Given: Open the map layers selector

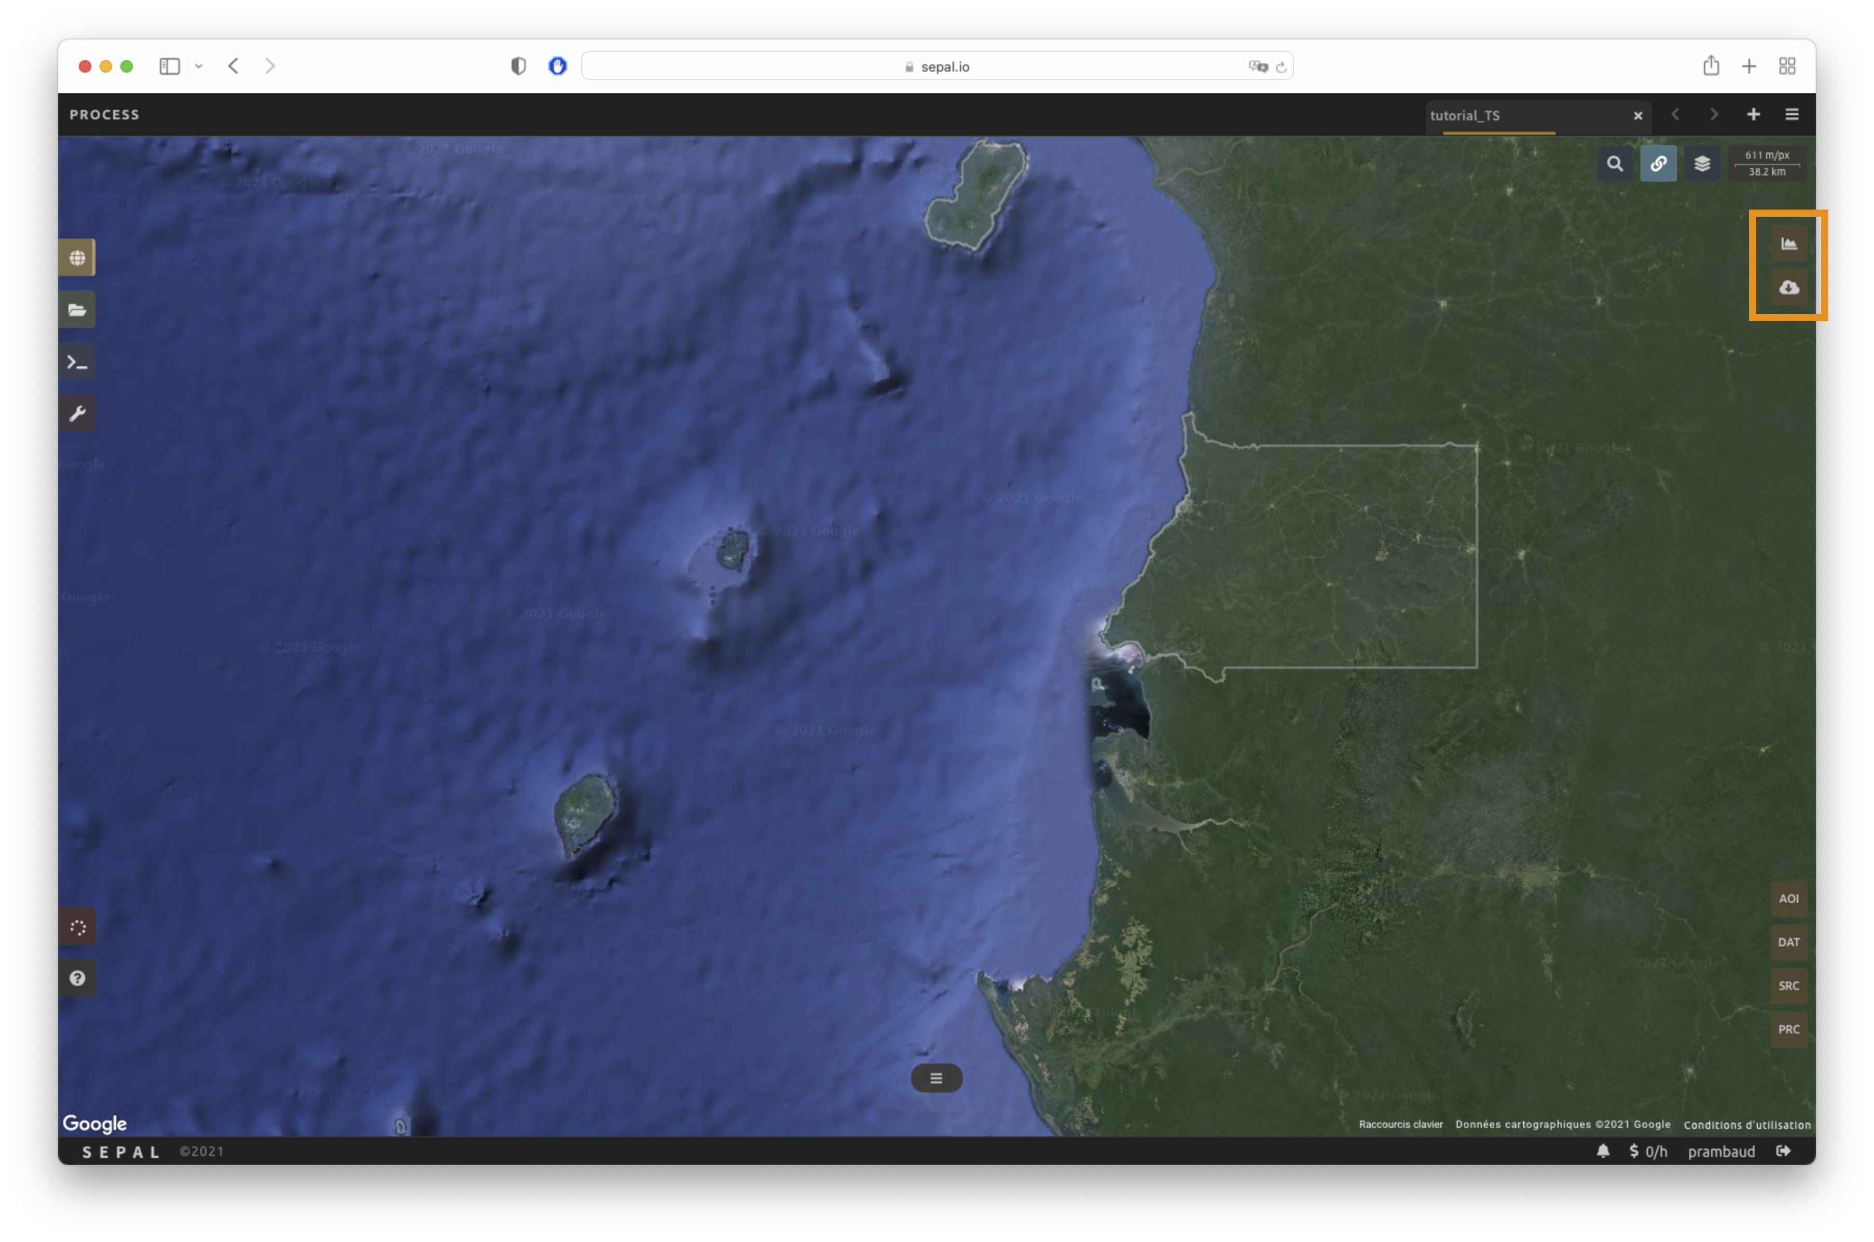Looking at the screenshot, I should tap(1701, 164).
